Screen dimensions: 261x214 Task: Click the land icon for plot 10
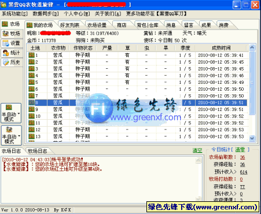31,116
